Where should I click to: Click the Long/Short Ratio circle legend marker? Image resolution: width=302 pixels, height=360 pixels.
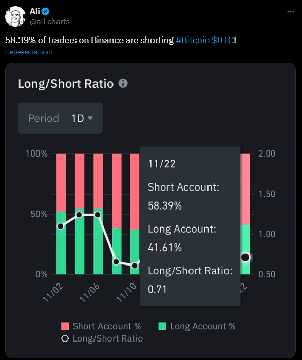point(65,338)
